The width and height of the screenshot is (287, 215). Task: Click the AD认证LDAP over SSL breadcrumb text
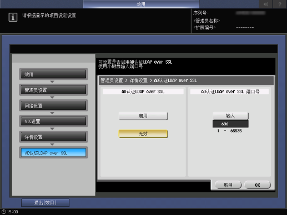click(175, 80)
